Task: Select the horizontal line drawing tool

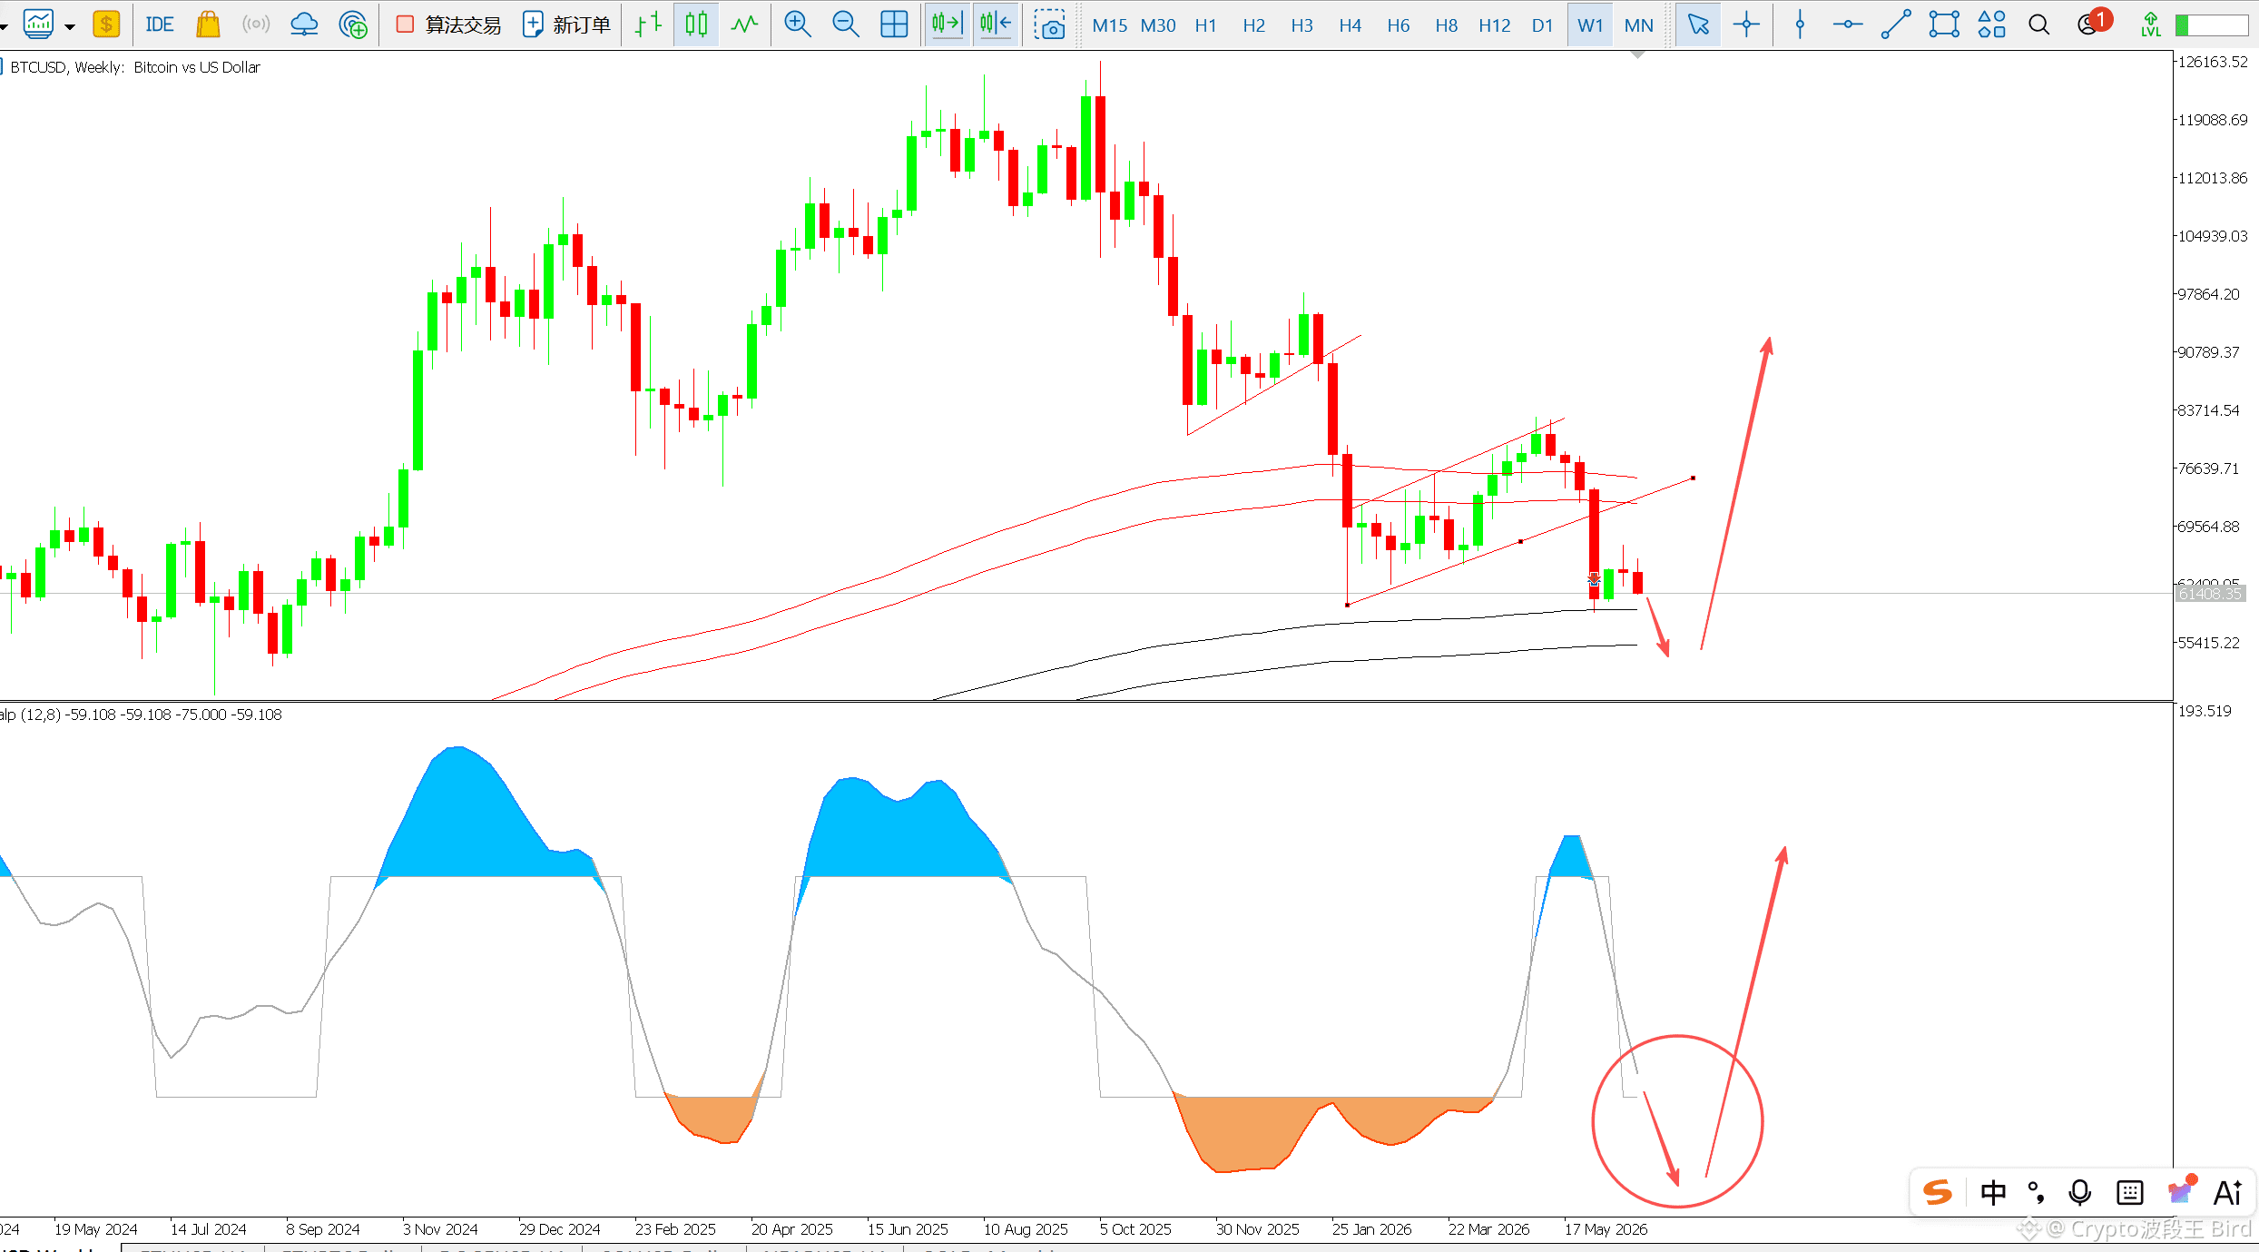Action: click(1848, 25)
